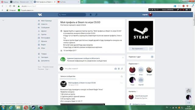Open Новости in sidebar
Viewport: 195px width, 110px height.
(43, 24)
